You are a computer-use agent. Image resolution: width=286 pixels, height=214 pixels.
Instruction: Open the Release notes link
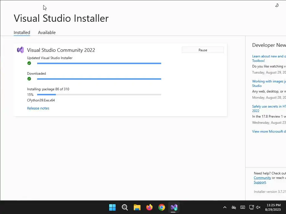click(x=38, y=108)
